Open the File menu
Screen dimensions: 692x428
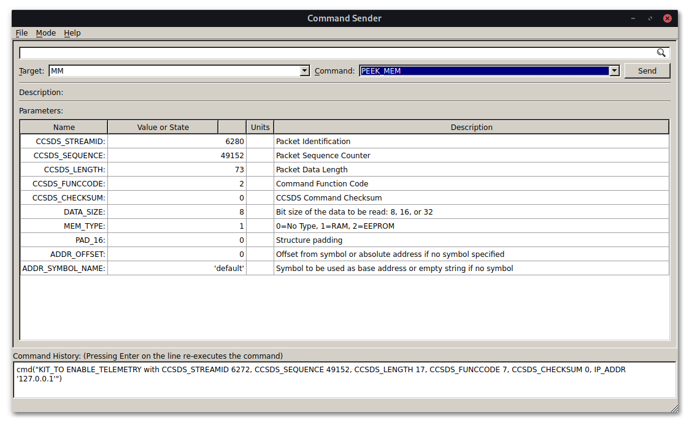(x=21, y=33)
